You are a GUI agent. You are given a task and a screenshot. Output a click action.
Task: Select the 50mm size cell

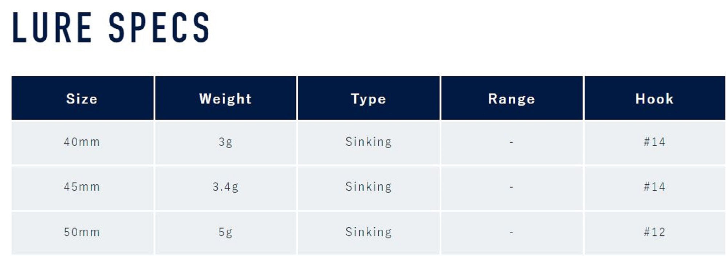click(82, 232)
